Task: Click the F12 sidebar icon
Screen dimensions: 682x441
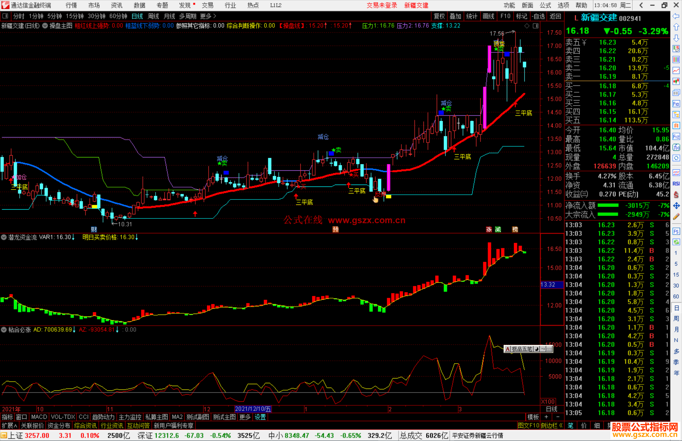Action: pyautogui.click(x=676, y=137)
